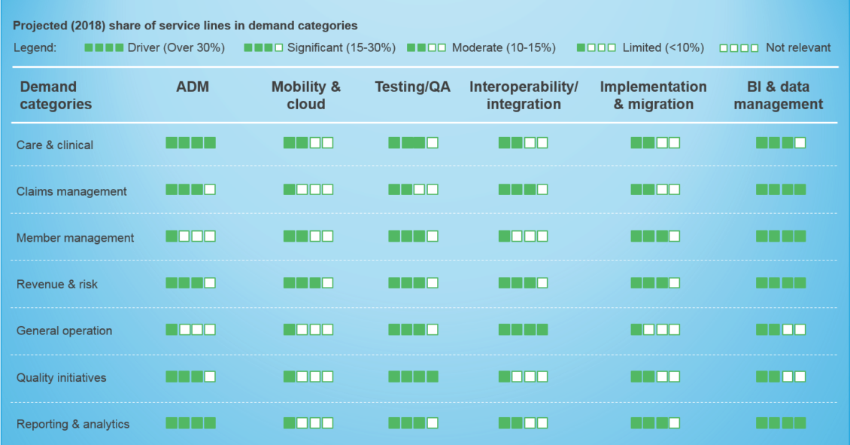Select the Quality initiatives Testing/QA rating squares

click(x=413, y=376)
